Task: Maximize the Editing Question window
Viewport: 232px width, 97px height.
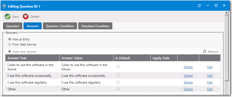Action: point(216,6)
